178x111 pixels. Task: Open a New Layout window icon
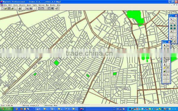tap(49, 9)
